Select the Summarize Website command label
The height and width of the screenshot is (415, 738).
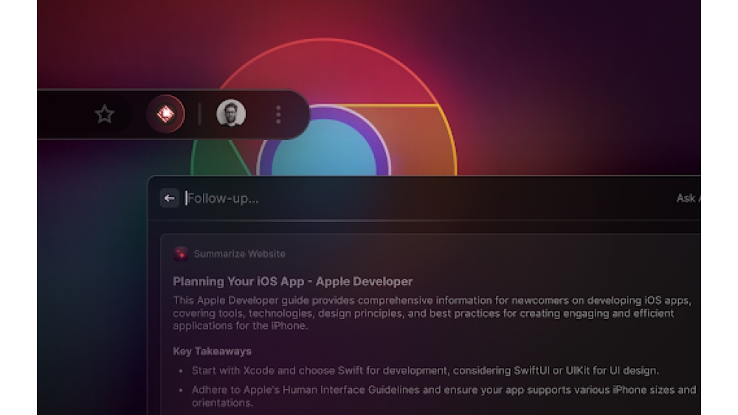coord(239,254)
